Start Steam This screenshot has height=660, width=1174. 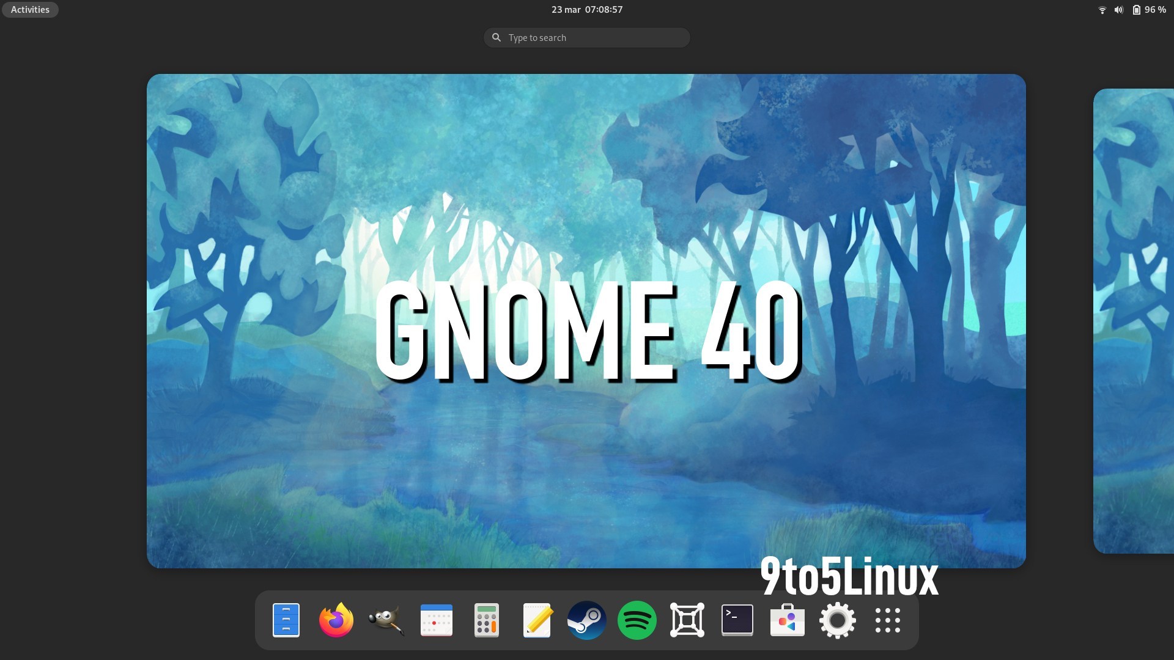click(587, 620)
